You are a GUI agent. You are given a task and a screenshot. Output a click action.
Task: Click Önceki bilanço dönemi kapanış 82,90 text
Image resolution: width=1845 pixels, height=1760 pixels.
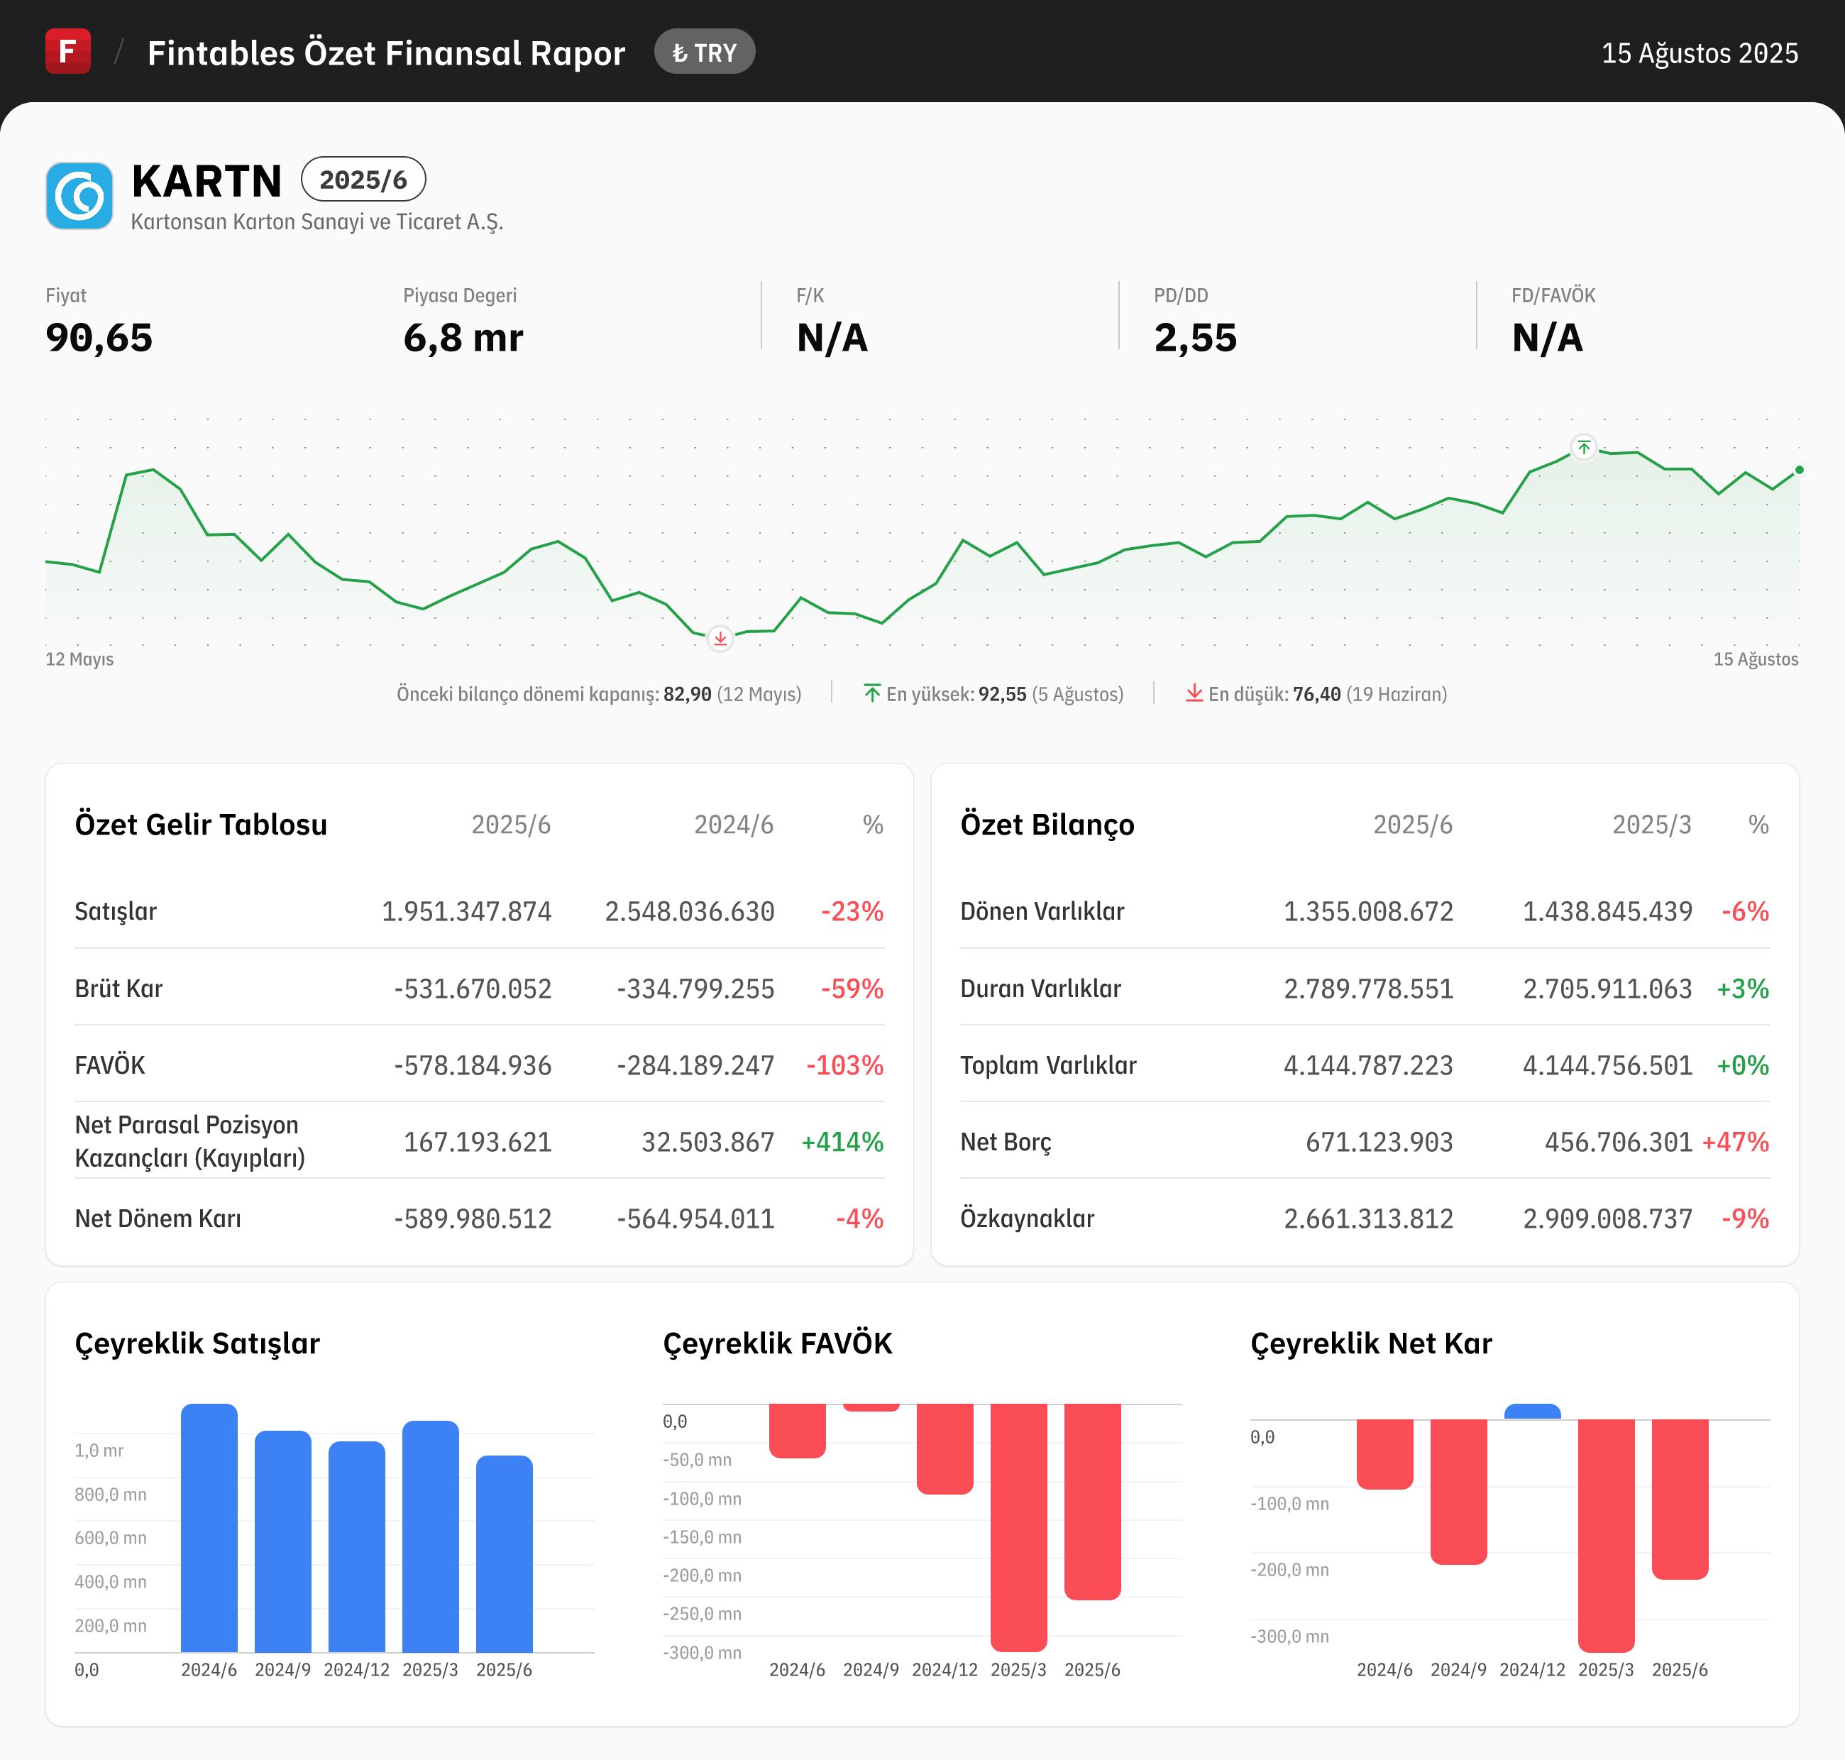[x=598, y=694]
